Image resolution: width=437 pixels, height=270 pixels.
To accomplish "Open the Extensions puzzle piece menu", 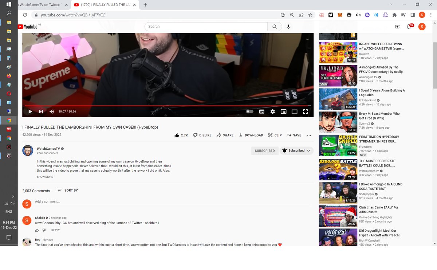I will [394, 15].
